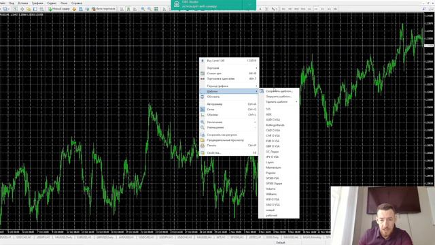Apply the AUD O VSA template
The width and height of the screenshot is (435, 245).
coord(279,120)
